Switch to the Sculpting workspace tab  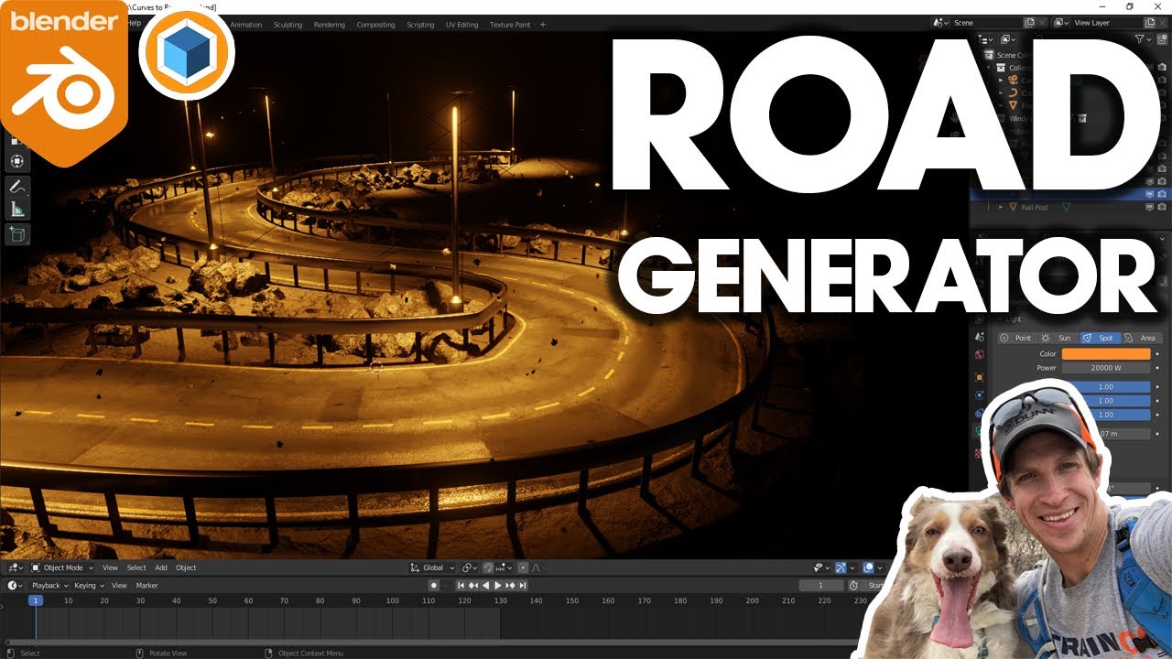(288, 25)
